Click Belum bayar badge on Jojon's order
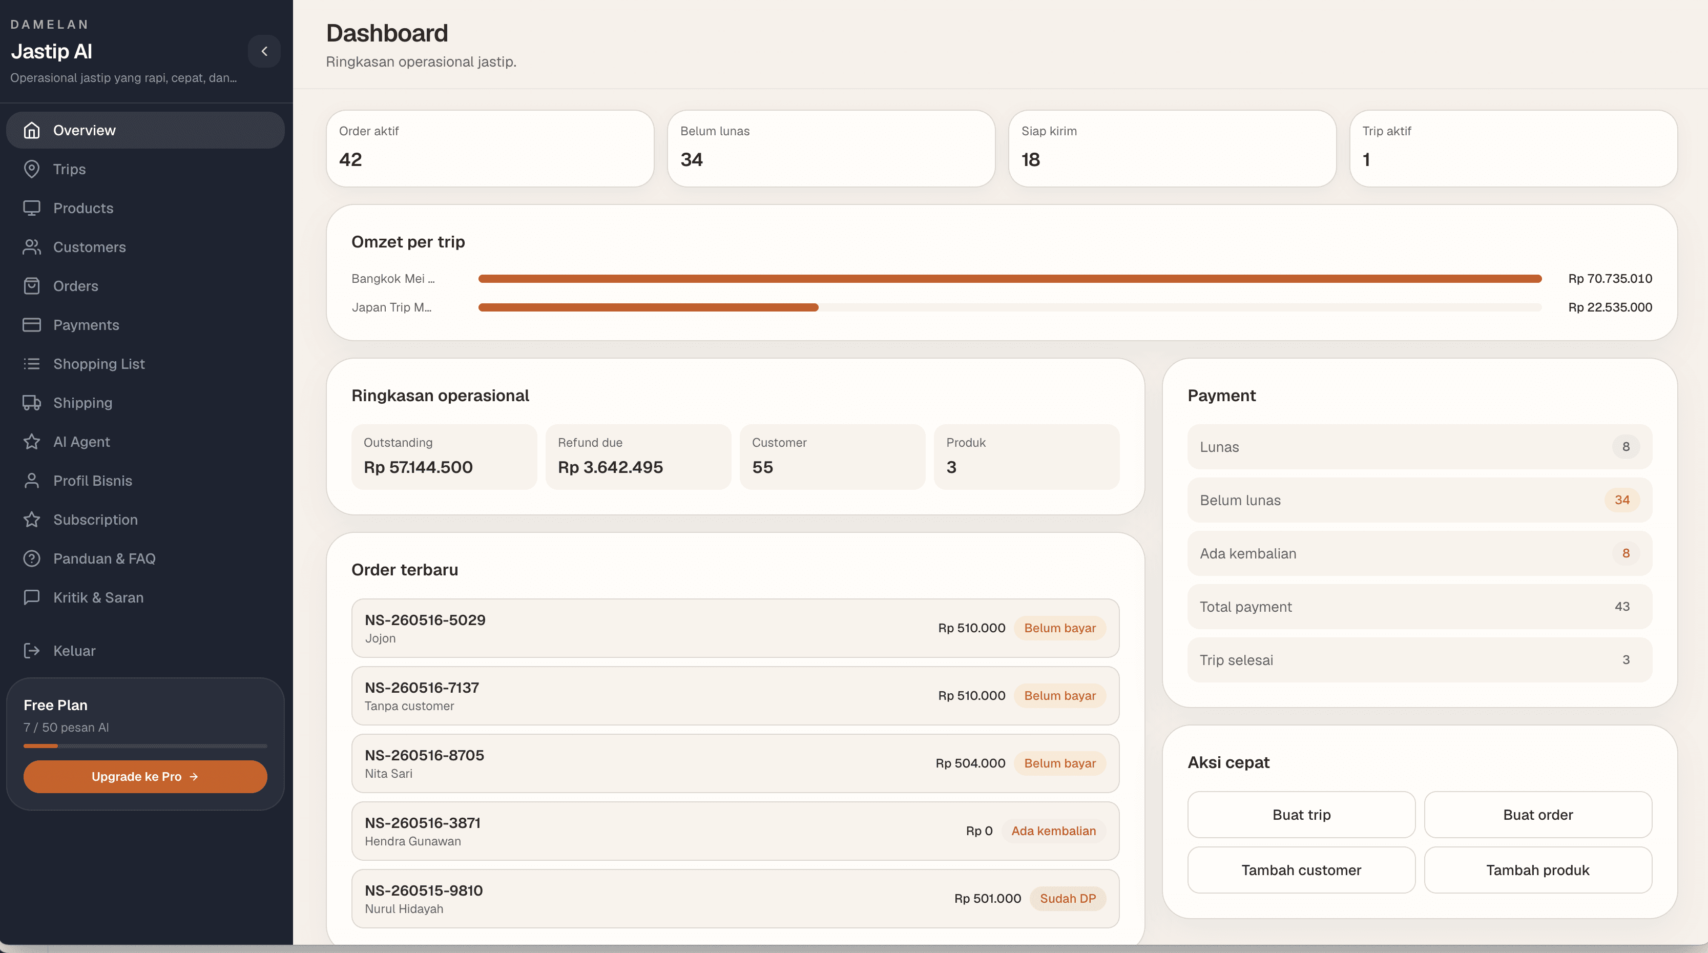The image size is (1708, 953). coord(1059,628)
